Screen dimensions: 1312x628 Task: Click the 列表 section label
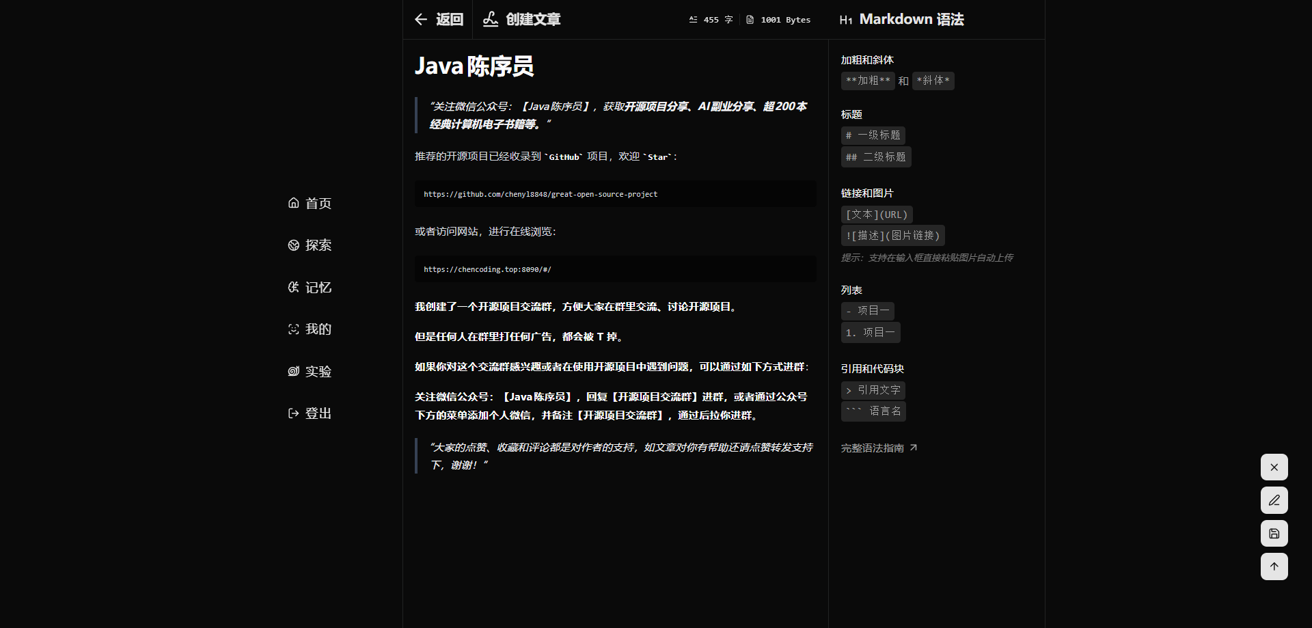pos(851,290)
